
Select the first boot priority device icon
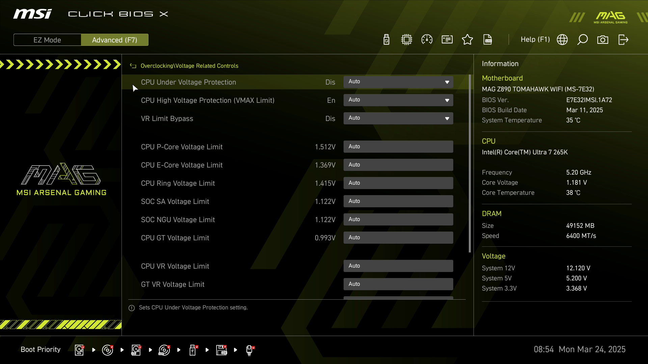[79, 350]
